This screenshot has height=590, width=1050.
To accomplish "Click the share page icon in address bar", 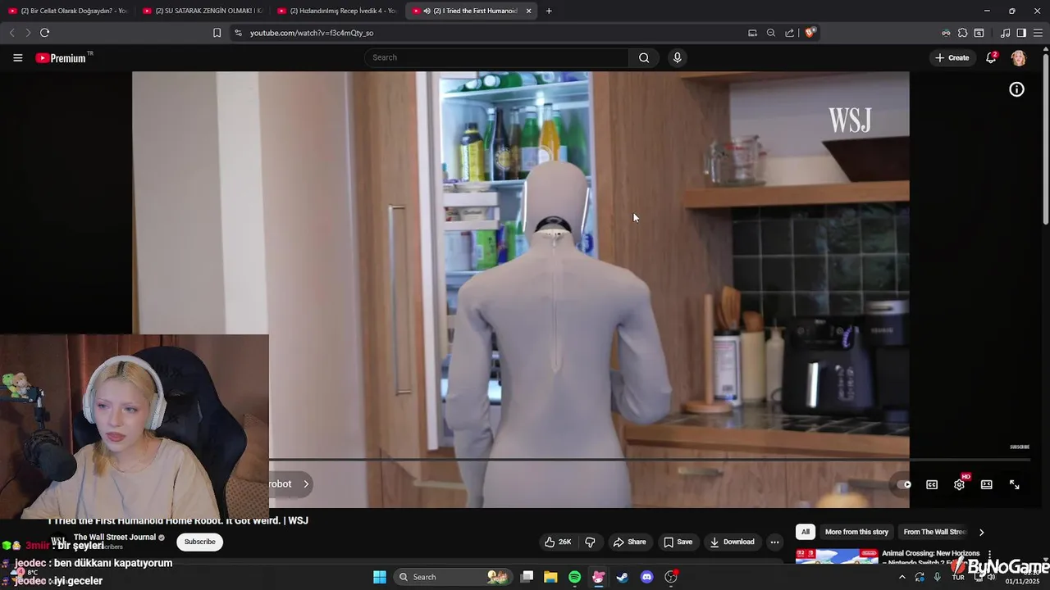I will click(789, 33).
